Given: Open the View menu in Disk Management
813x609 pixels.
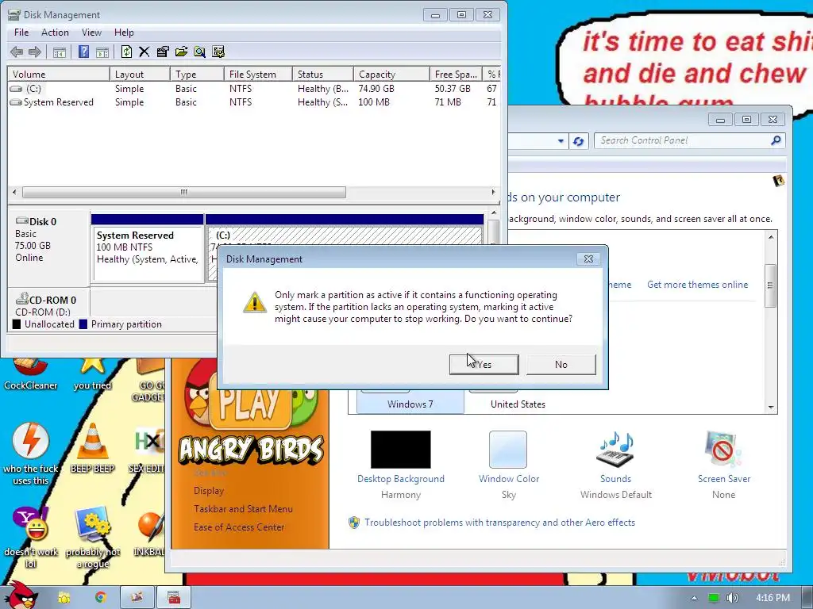Looking at the screenshot, I should [x=91, y=32].
